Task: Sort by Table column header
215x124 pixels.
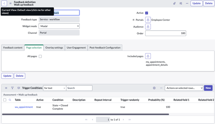Action: [18, 100]
